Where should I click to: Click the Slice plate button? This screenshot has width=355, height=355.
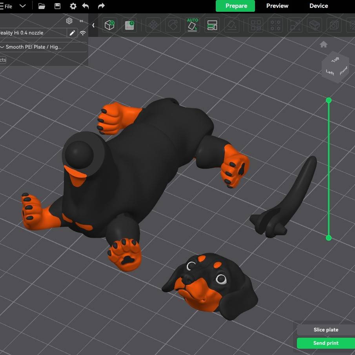(x=326, y=330)
